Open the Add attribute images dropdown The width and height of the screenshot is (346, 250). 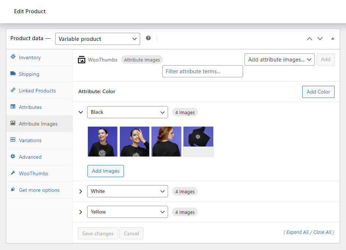point(279,59)
